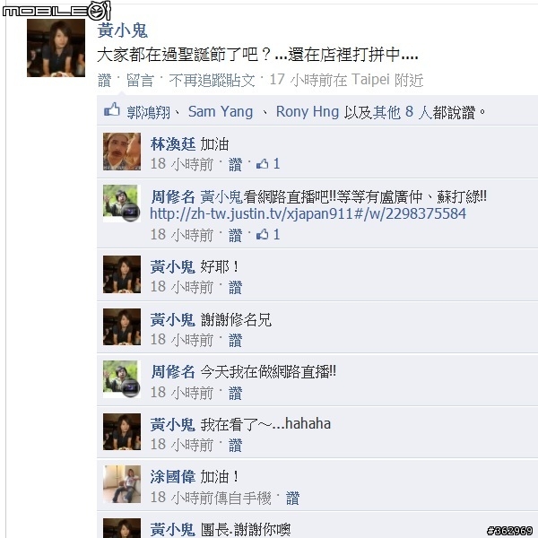538x538 pixels.
Task: Like the main post via 讚 link
Action: point(104,81)
